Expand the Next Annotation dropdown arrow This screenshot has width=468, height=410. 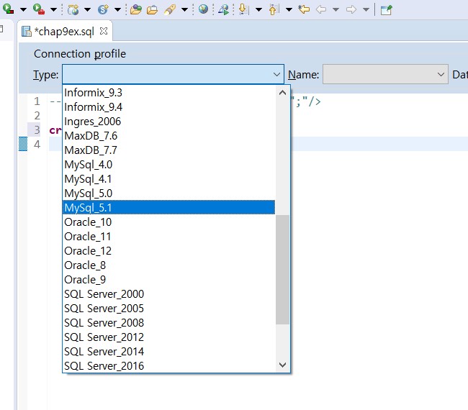click(x=258, y=9)
